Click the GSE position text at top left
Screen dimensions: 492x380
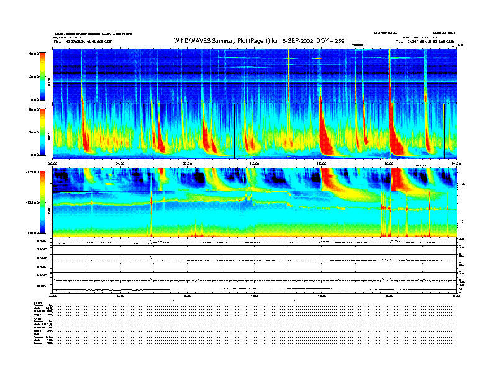83,42
